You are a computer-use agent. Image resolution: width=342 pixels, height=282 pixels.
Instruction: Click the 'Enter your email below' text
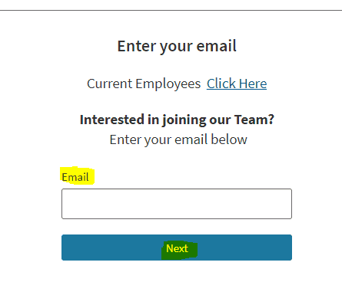pos(178,139)
